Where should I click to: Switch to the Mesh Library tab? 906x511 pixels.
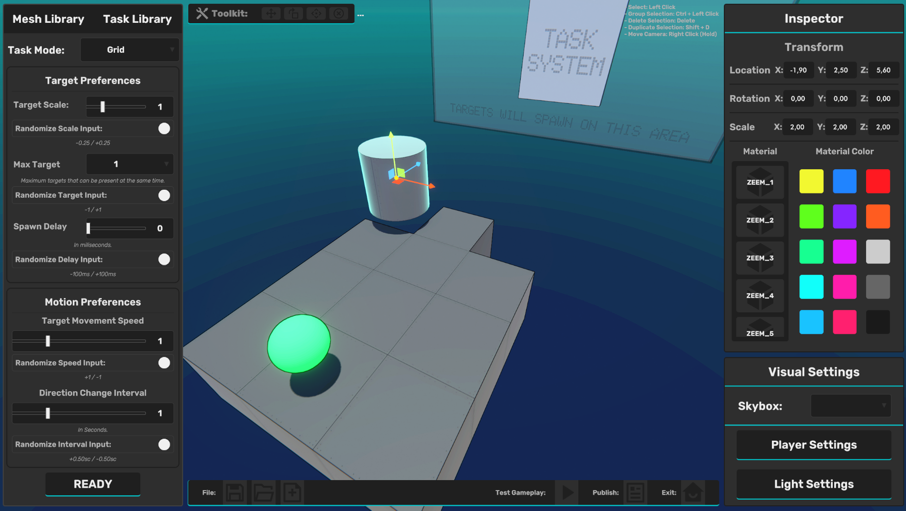tap(49, 19)
